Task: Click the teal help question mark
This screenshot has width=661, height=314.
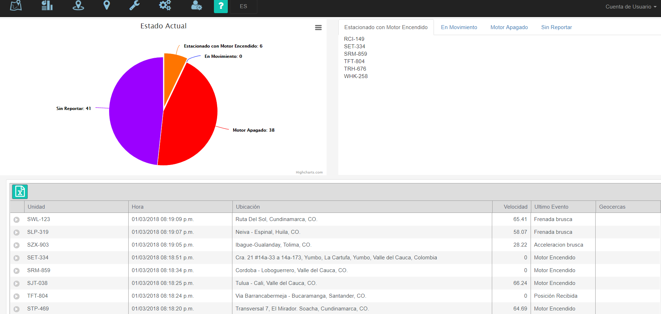Action: [221, 6]
